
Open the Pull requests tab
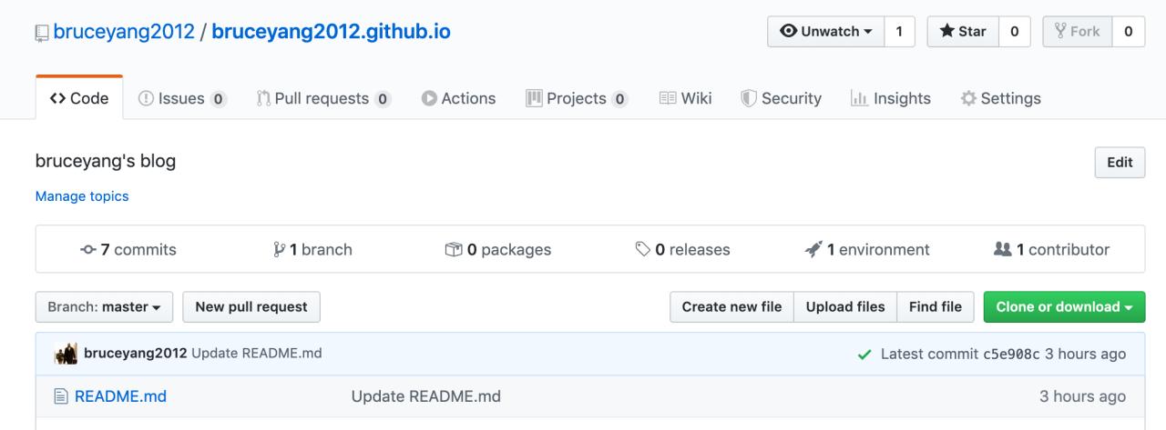[x=323, y=98]
